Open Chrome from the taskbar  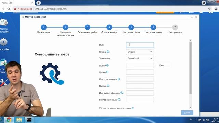[x=9, y=120]
